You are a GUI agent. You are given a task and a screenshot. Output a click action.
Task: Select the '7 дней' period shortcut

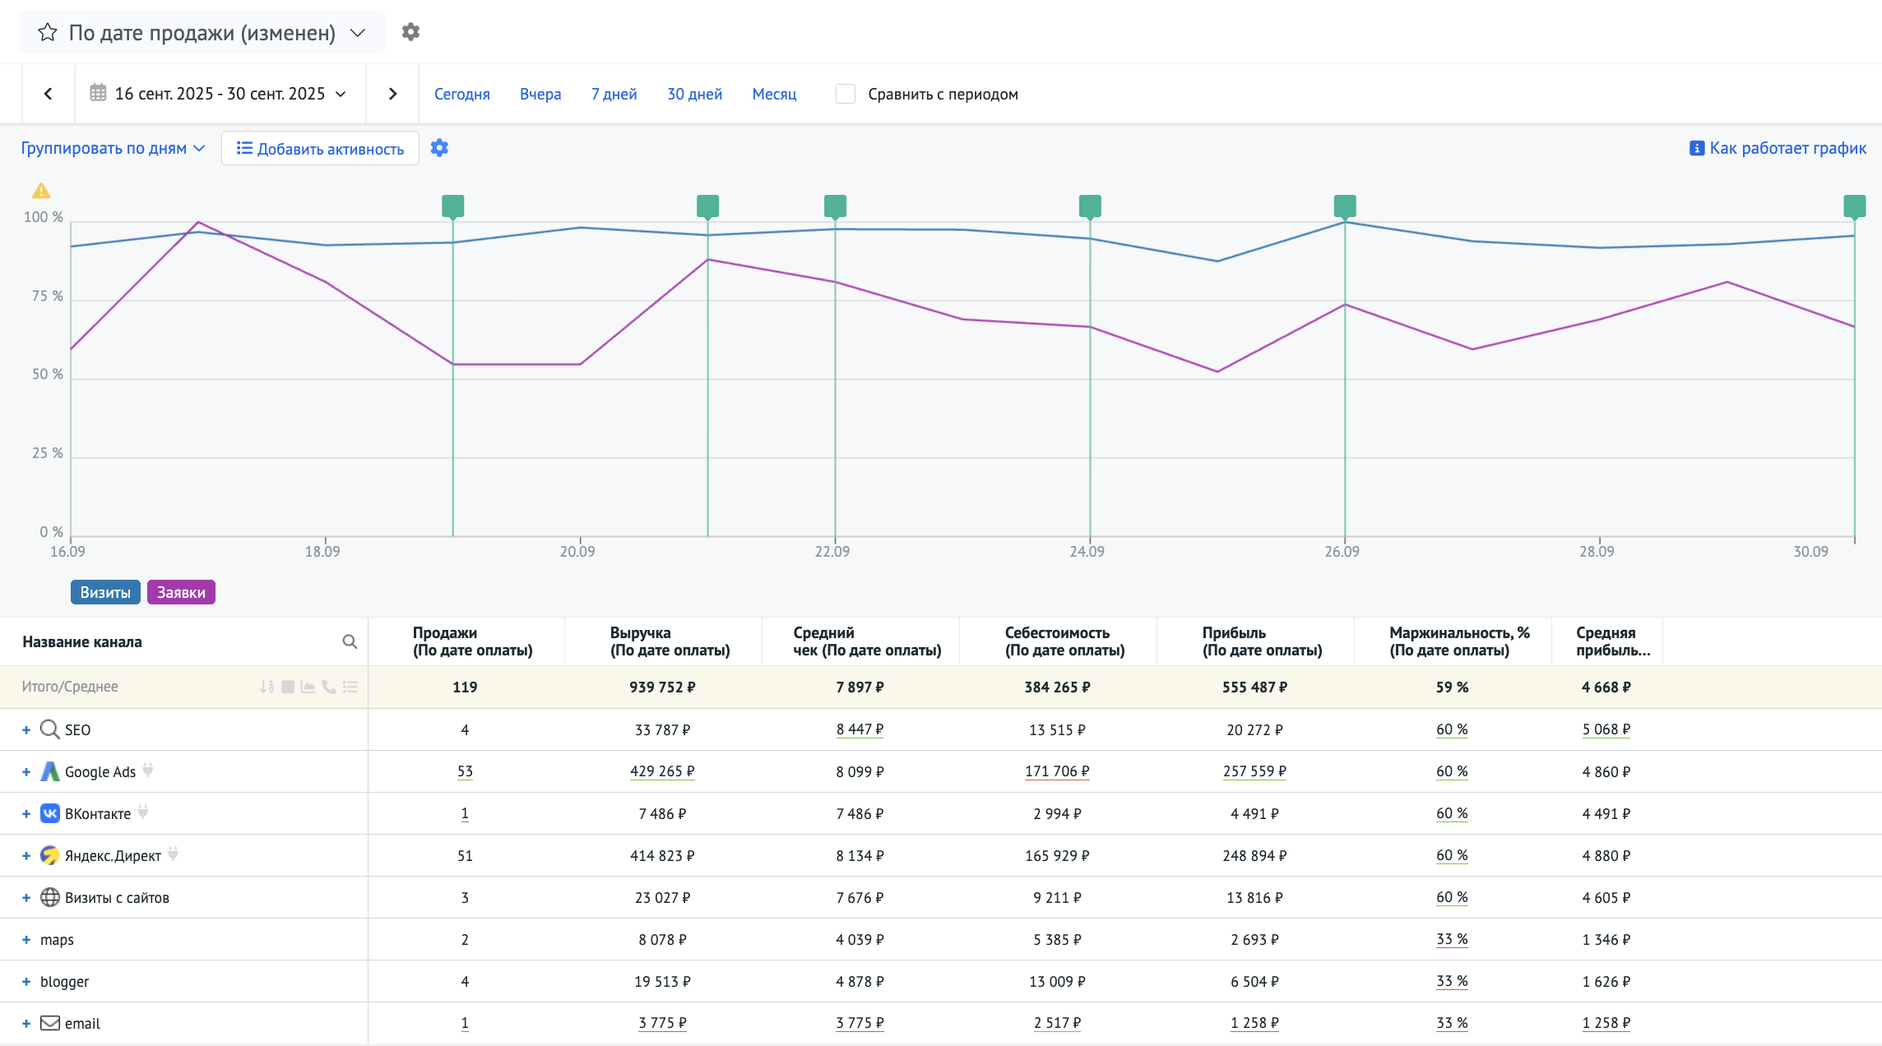[614, 94]
